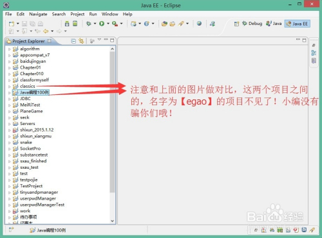
Task: Click the Task List icon in right trim
Action: pyautogui.click(x=314, y=61)
